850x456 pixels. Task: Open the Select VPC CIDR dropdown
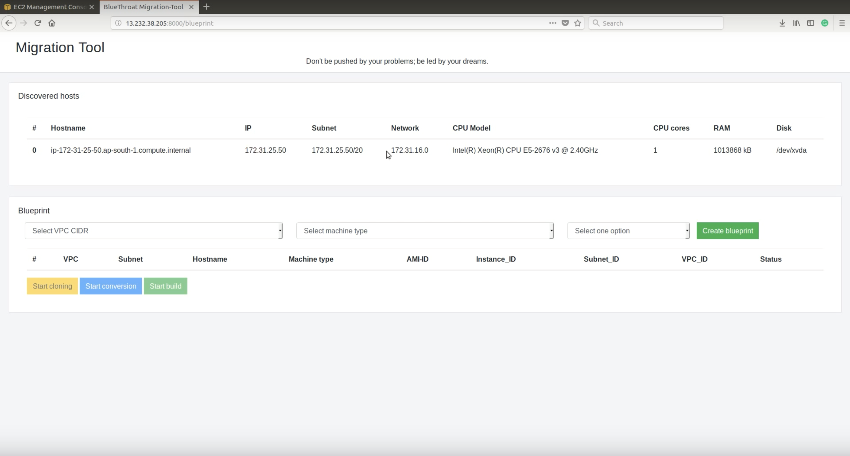click(x=153, y=231)
